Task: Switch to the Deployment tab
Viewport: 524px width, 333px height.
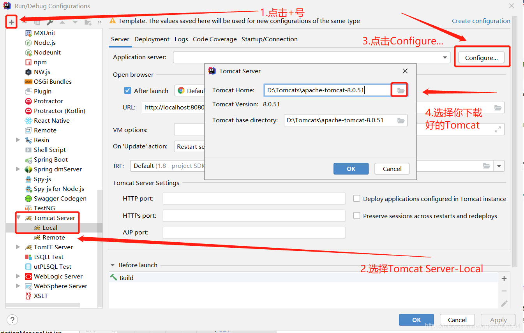Action: (x=152, y=39)
